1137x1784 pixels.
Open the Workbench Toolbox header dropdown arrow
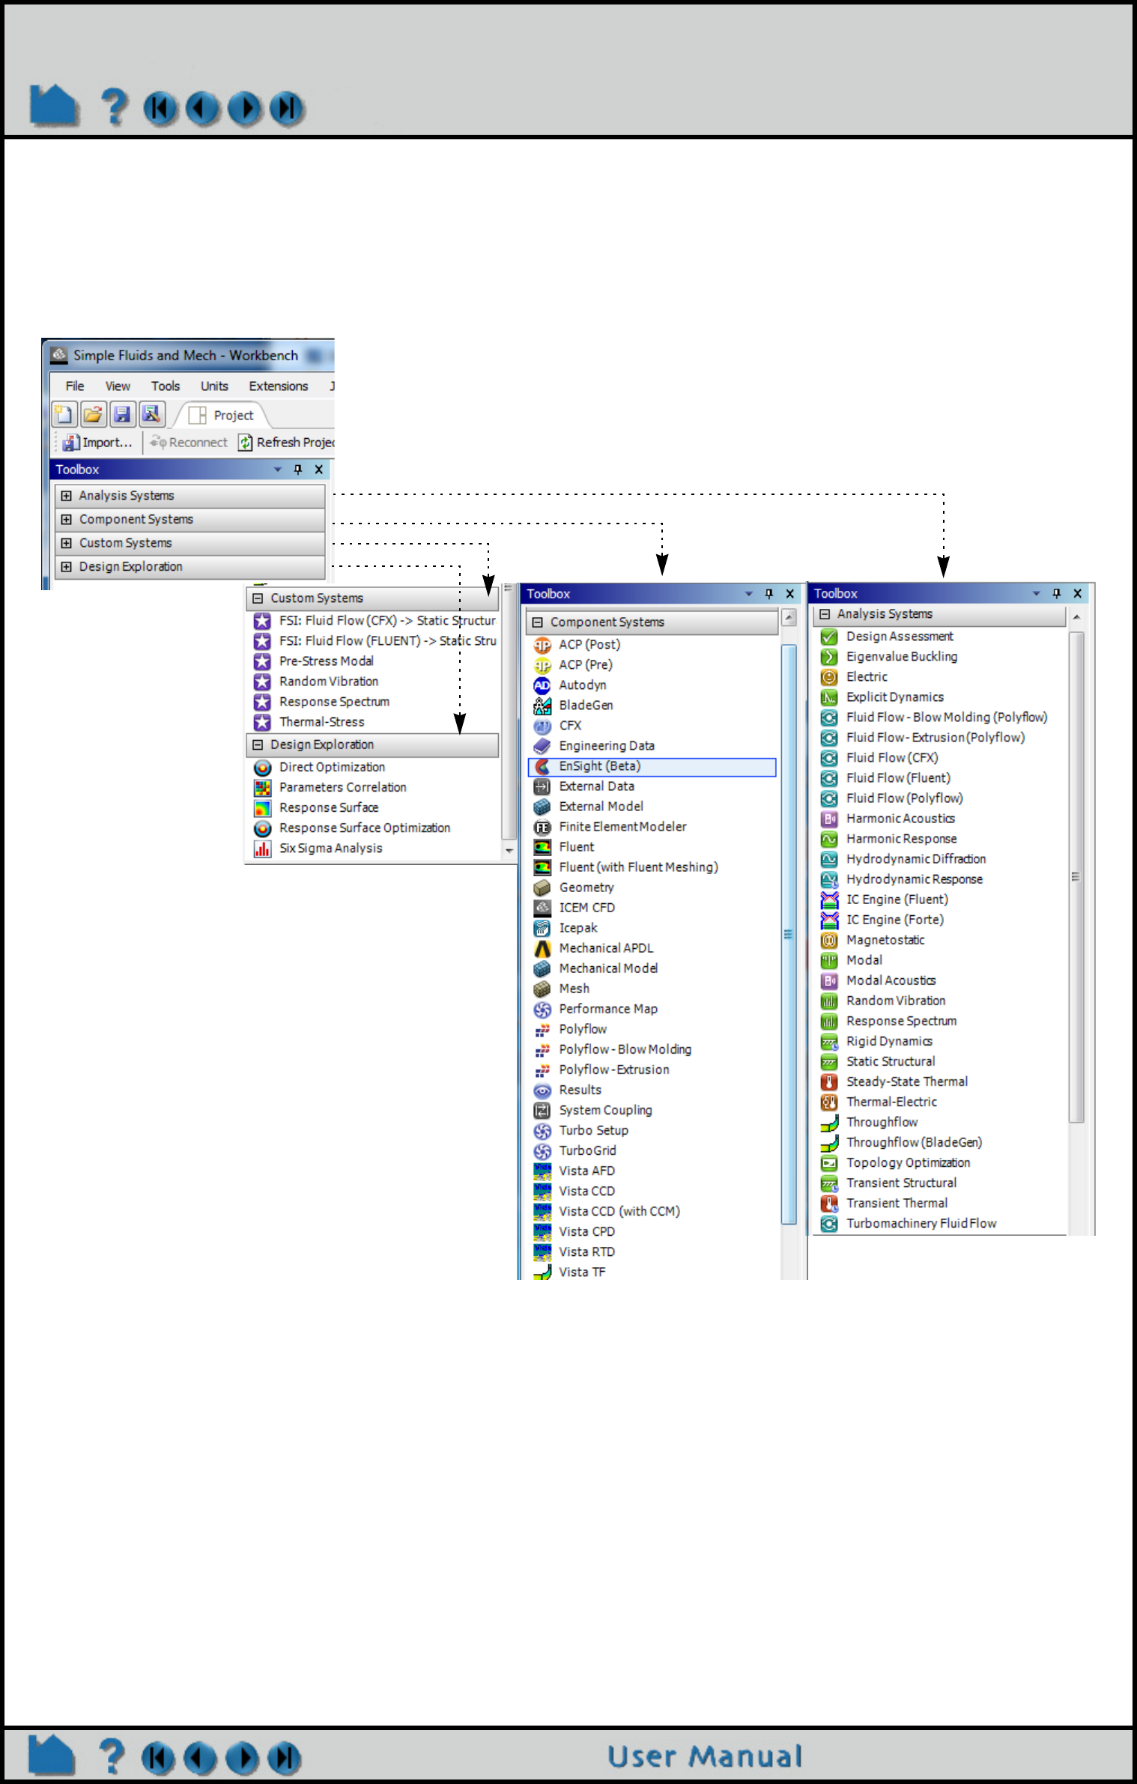click(x=278, y=470)
